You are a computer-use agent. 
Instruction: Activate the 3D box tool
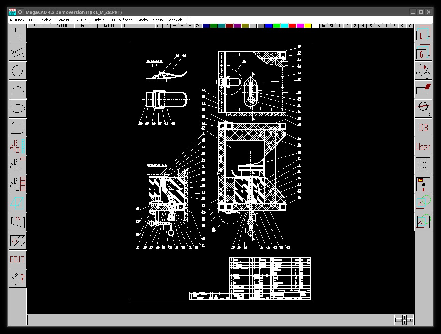click(x=17, y=128)
